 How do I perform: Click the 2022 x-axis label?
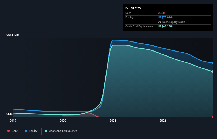click(x=163, y=121)
